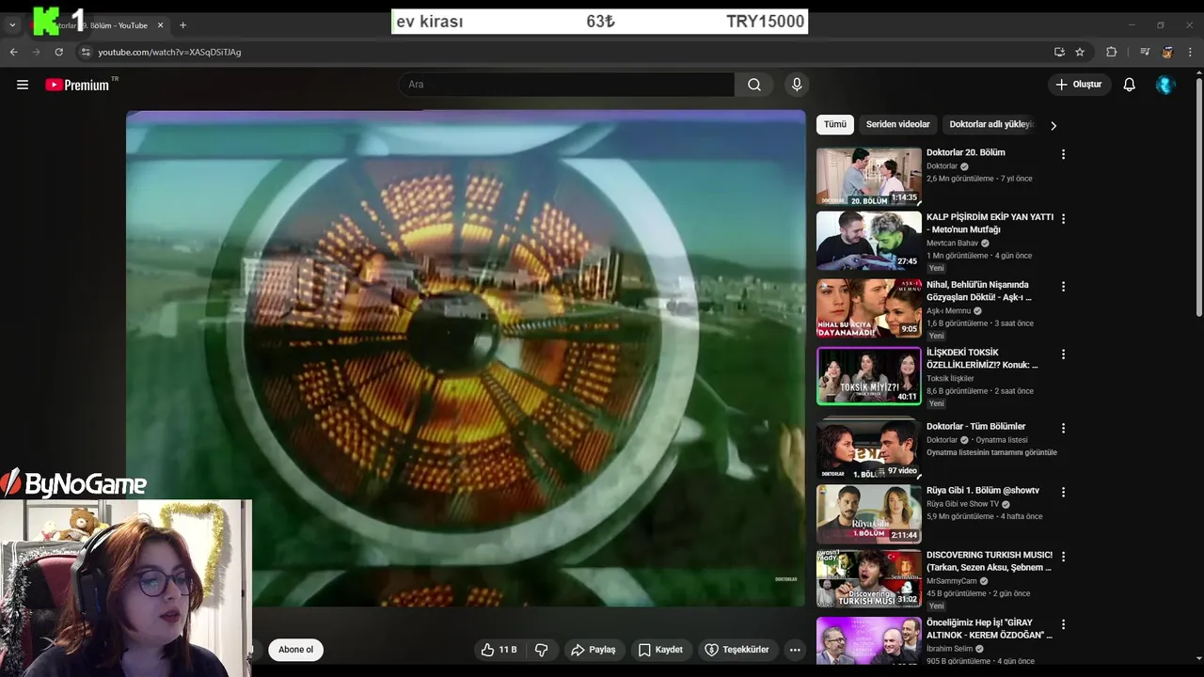Subscribe with the Abone ol button
Image resolution: width=1204 pixels, height=677 pixels.
tap(295, 650)
